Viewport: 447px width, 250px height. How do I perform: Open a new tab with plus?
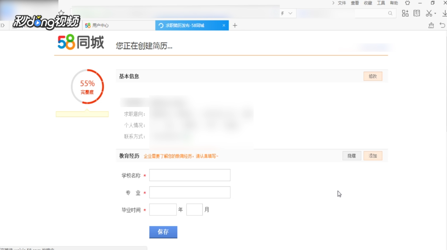click(x=235, y=25)
